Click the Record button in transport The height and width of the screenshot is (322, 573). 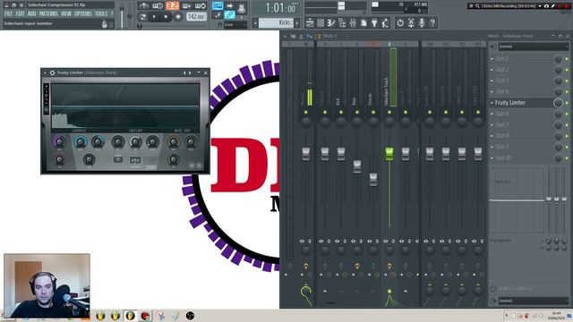click(x=178, y=17)
